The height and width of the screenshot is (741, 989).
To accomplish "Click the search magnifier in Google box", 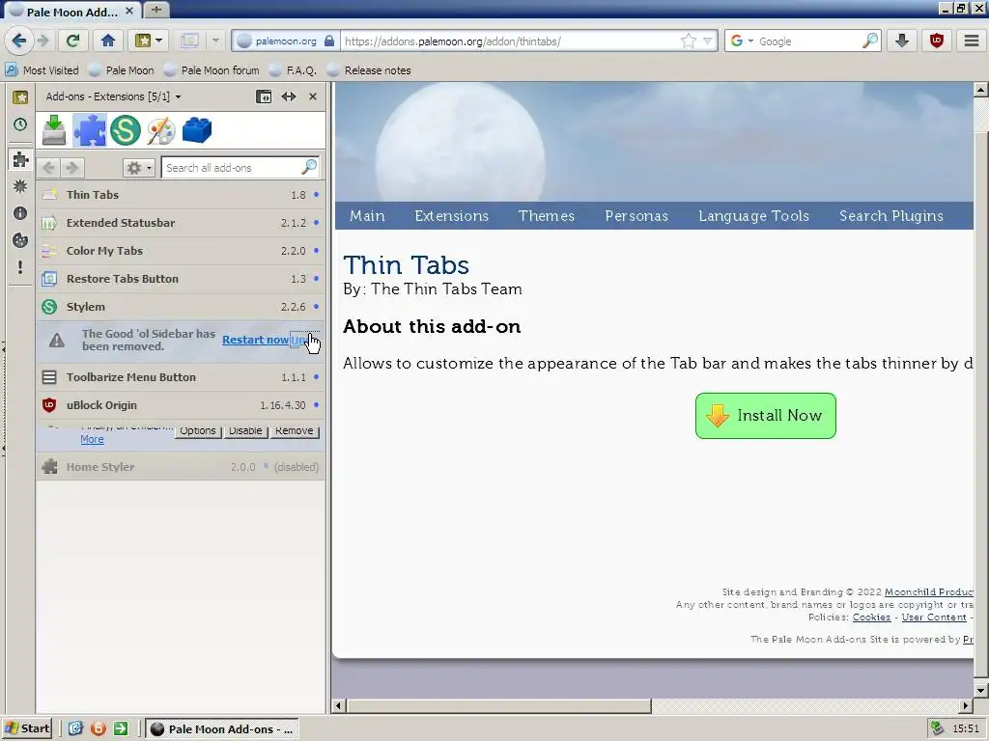I will pyautogui.click(x=870, y=41).
